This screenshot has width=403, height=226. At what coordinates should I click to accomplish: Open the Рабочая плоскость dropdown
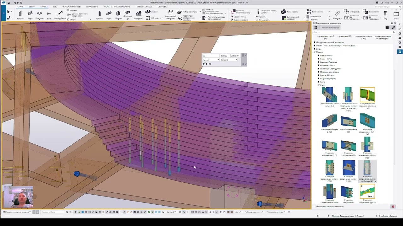(x=254, y=212)
